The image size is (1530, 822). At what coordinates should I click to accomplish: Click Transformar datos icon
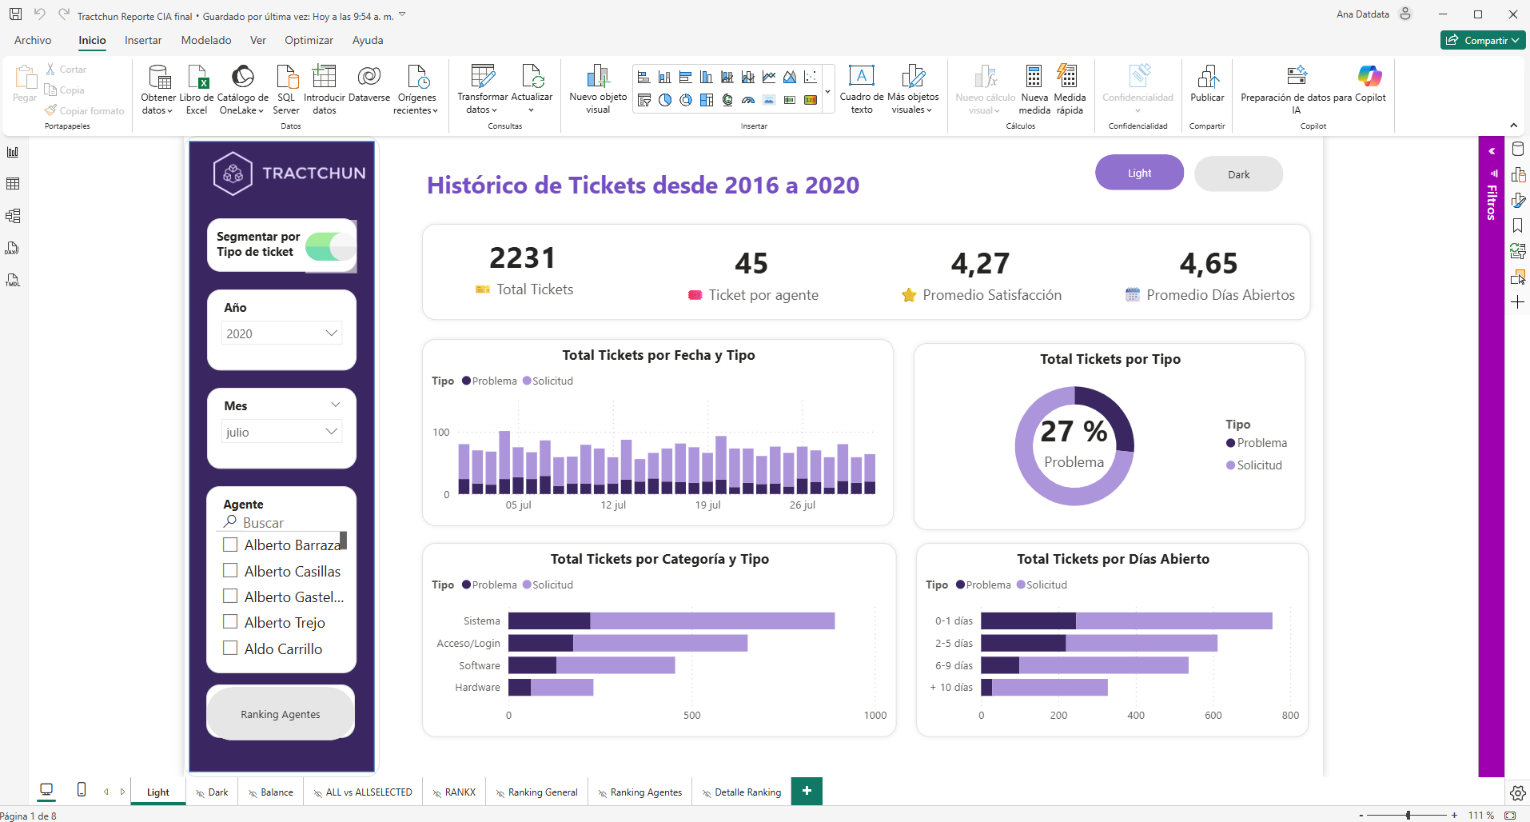[483, 76]
